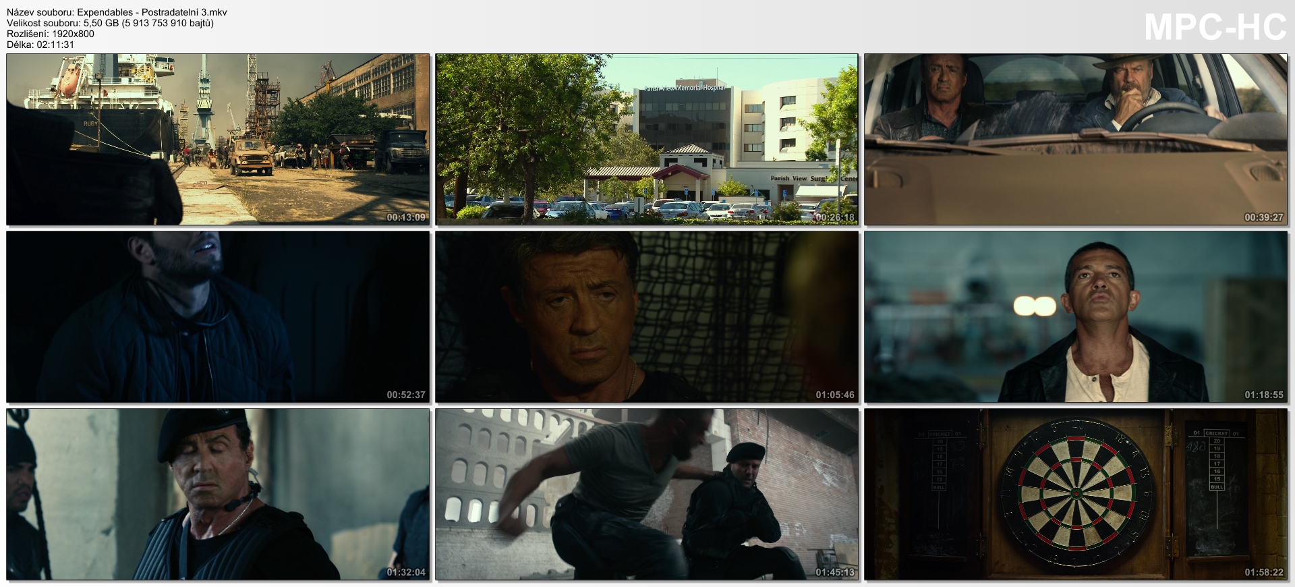Click the 01:18:55 timestamp label
This screenshot has height=587, width=1295.
pyautogui.click(x=1264, y=395)
